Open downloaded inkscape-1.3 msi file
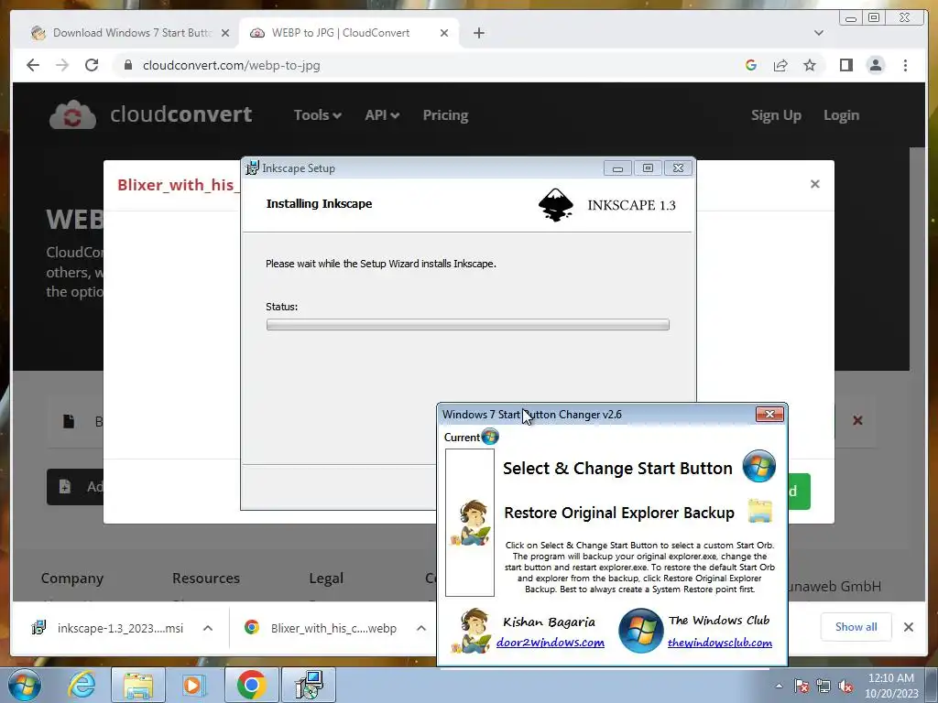938x703 pixels. pos(108,628)
